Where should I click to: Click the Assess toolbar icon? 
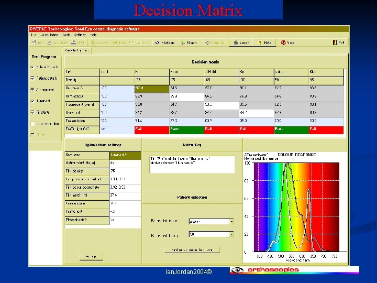pyautogui.click(x=99, y=42)
